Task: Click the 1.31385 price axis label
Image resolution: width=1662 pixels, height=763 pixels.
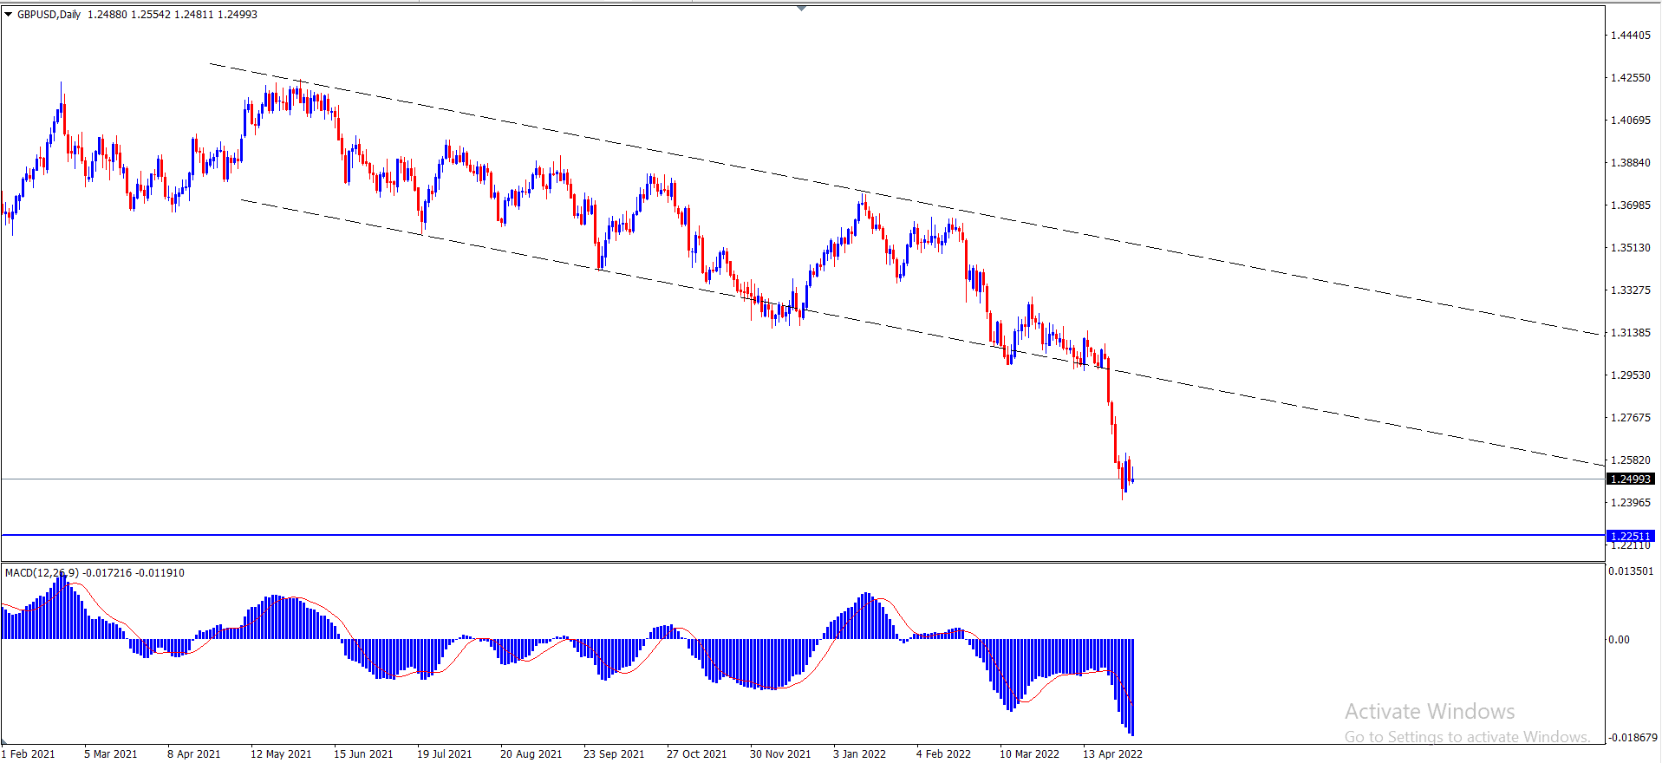Action: point(1631,333)
